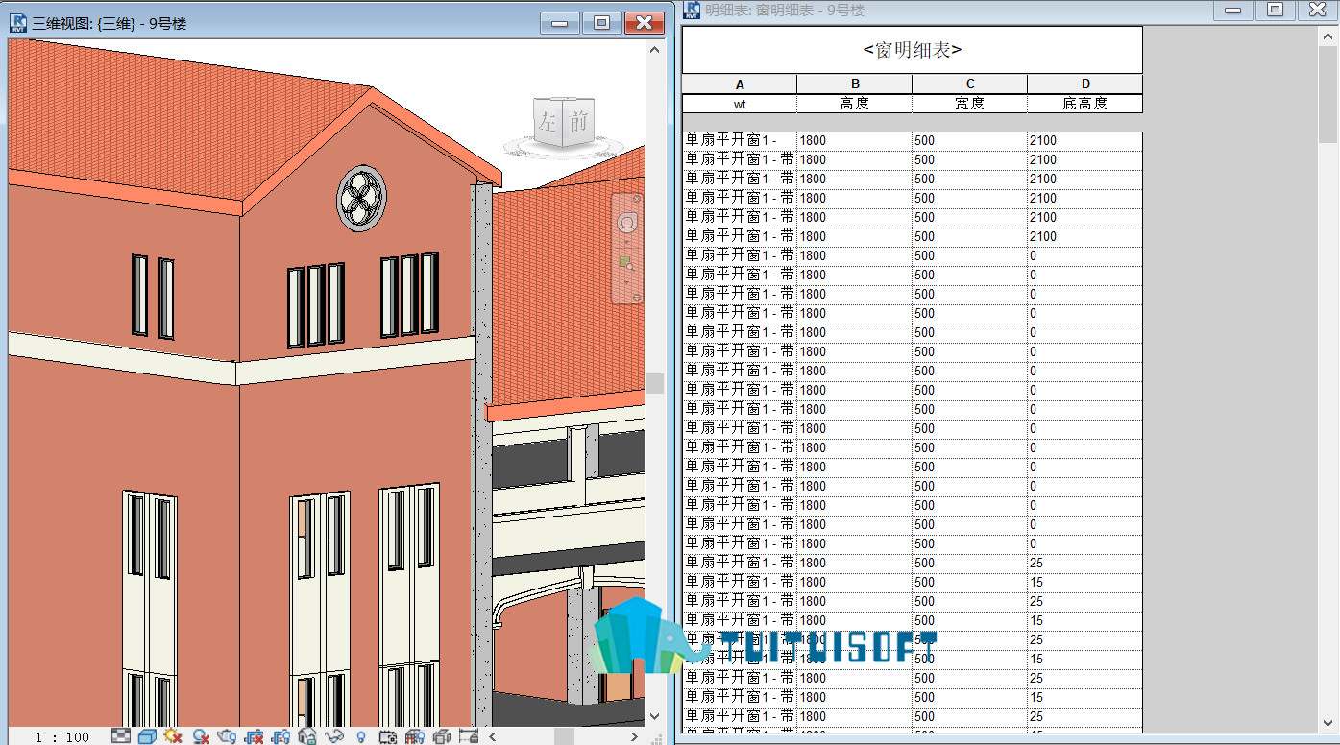Screen dimensions: 1340x745
Task: Select the round rose window on gable
Action: [361, 199]
